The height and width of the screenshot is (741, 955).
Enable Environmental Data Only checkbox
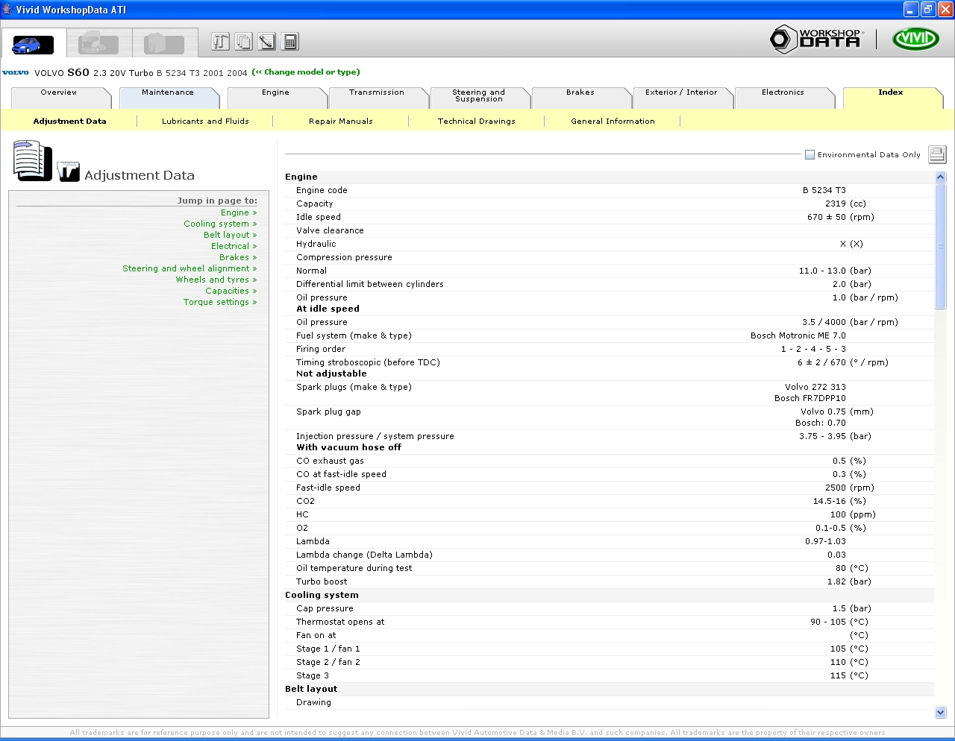click(810, 155)
